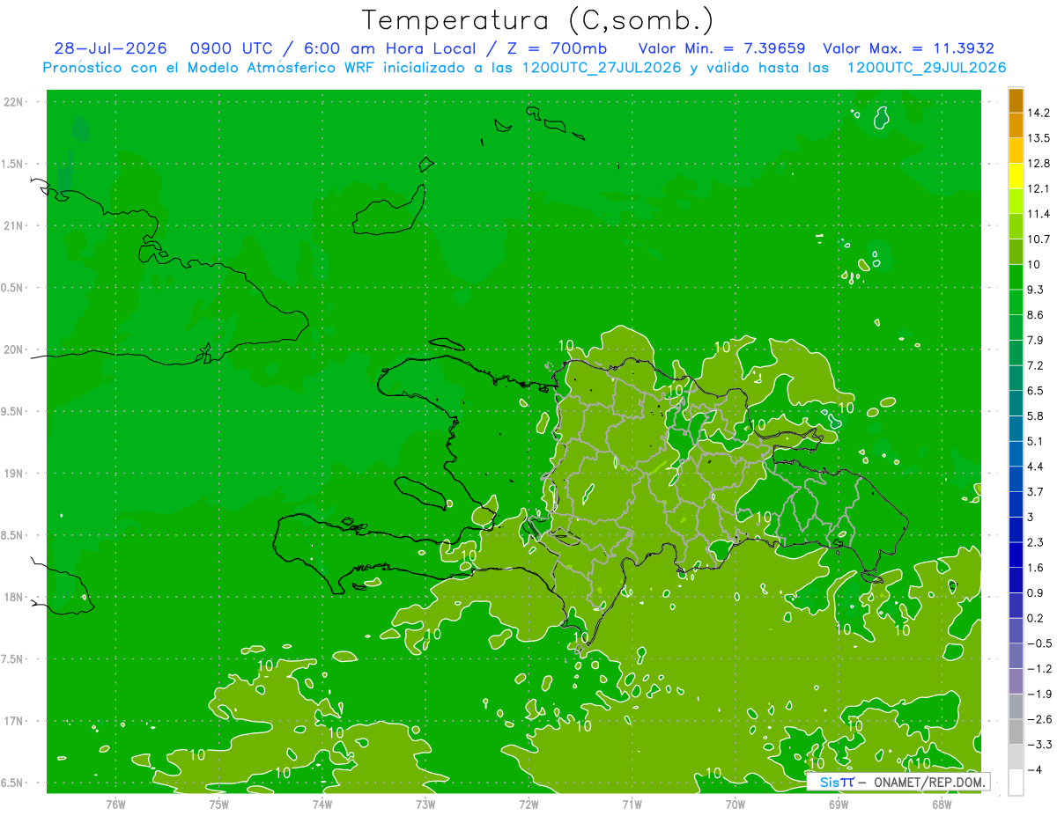Click the 19N latitude axis label
This screenshot has width=1057, height=816.
(13, 474)
